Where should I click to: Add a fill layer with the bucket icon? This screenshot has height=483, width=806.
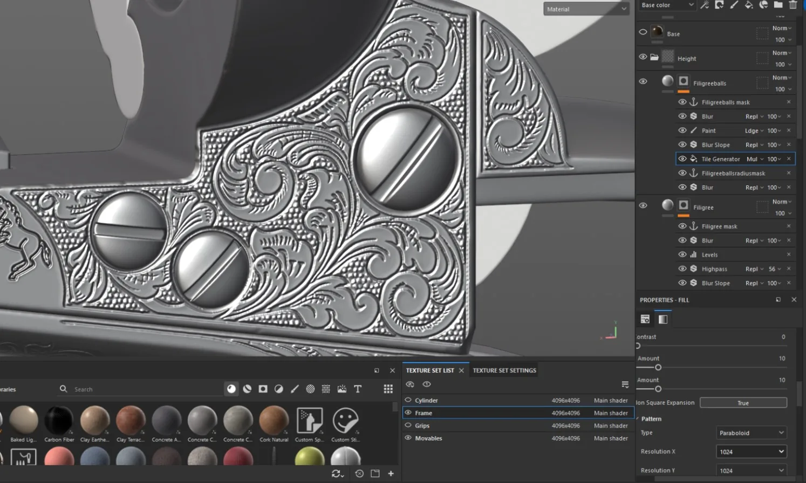[749, 5]
